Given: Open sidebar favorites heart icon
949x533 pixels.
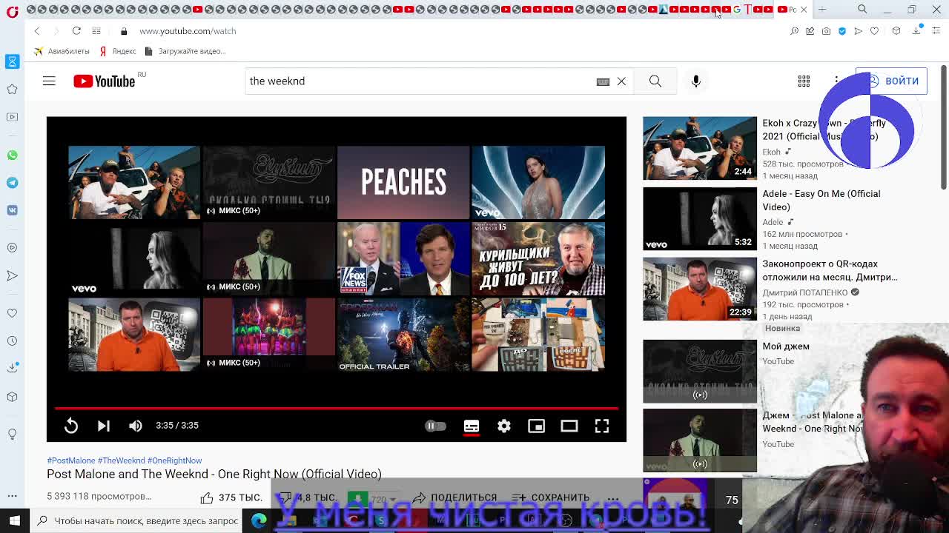Looking at the screenshot, I should tap(12, 313).
